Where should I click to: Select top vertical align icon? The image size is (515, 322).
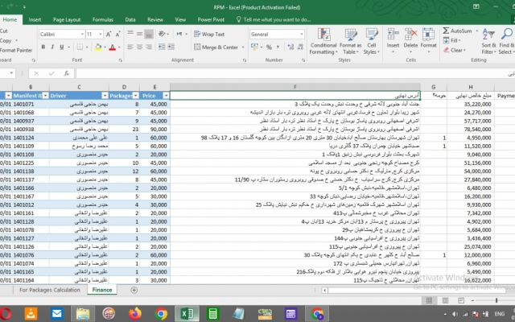click(x=130, y=34)
